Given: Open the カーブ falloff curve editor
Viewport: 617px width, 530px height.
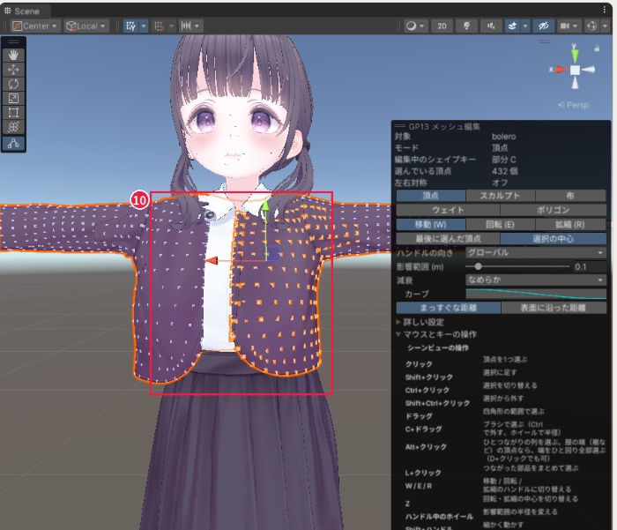Looking at the screenshot, I should (536, 295).
